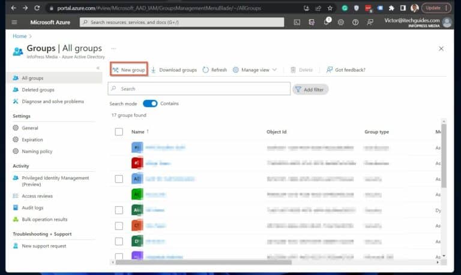This screenshot has width=461, height=275.
Task: Open Bulk operation results
Action: click(44, 219)
